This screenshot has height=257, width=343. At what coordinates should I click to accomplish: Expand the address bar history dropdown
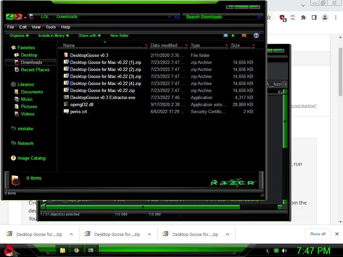pos(169,17)
